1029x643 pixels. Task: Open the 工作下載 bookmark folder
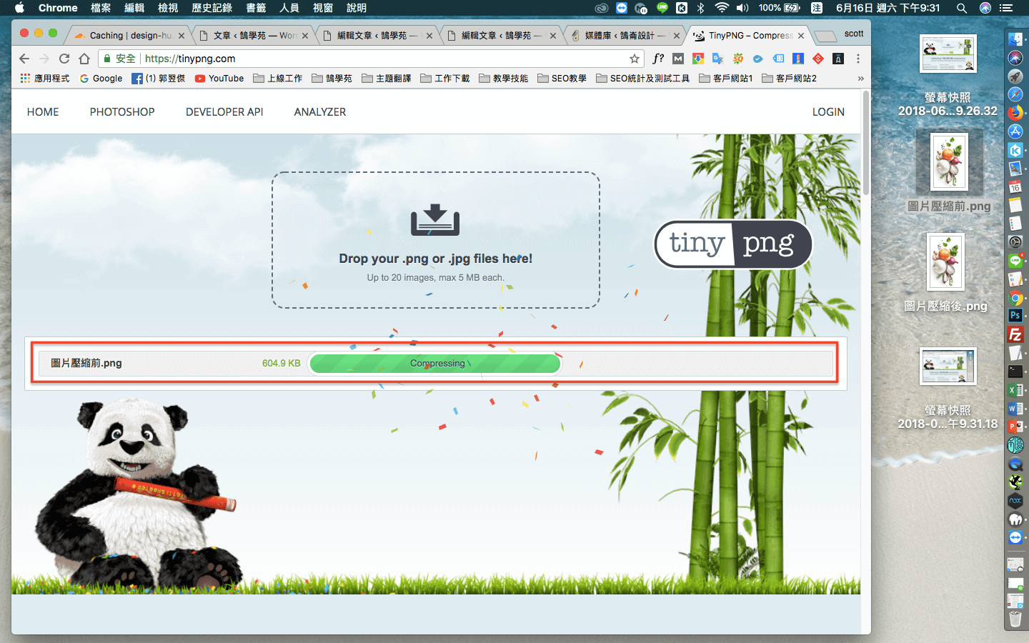(445, 79)
